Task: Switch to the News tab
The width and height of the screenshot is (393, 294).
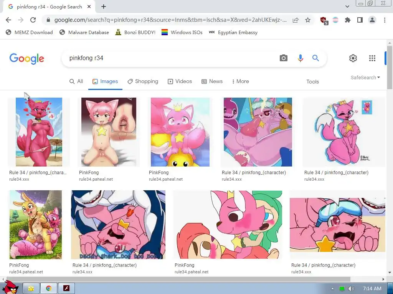Action: (x=212, y=82)
